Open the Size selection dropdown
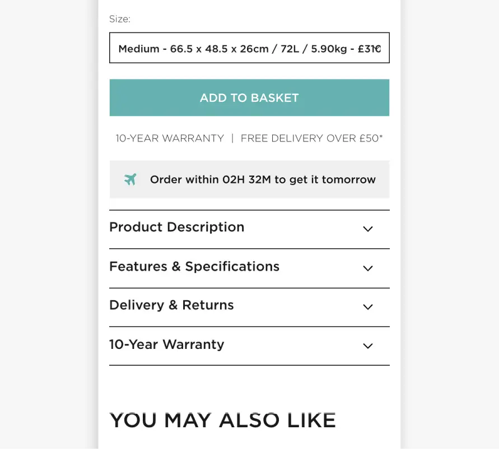Image resolution: width=499 pixels, height=449 pixels. (x=249, y=48)
